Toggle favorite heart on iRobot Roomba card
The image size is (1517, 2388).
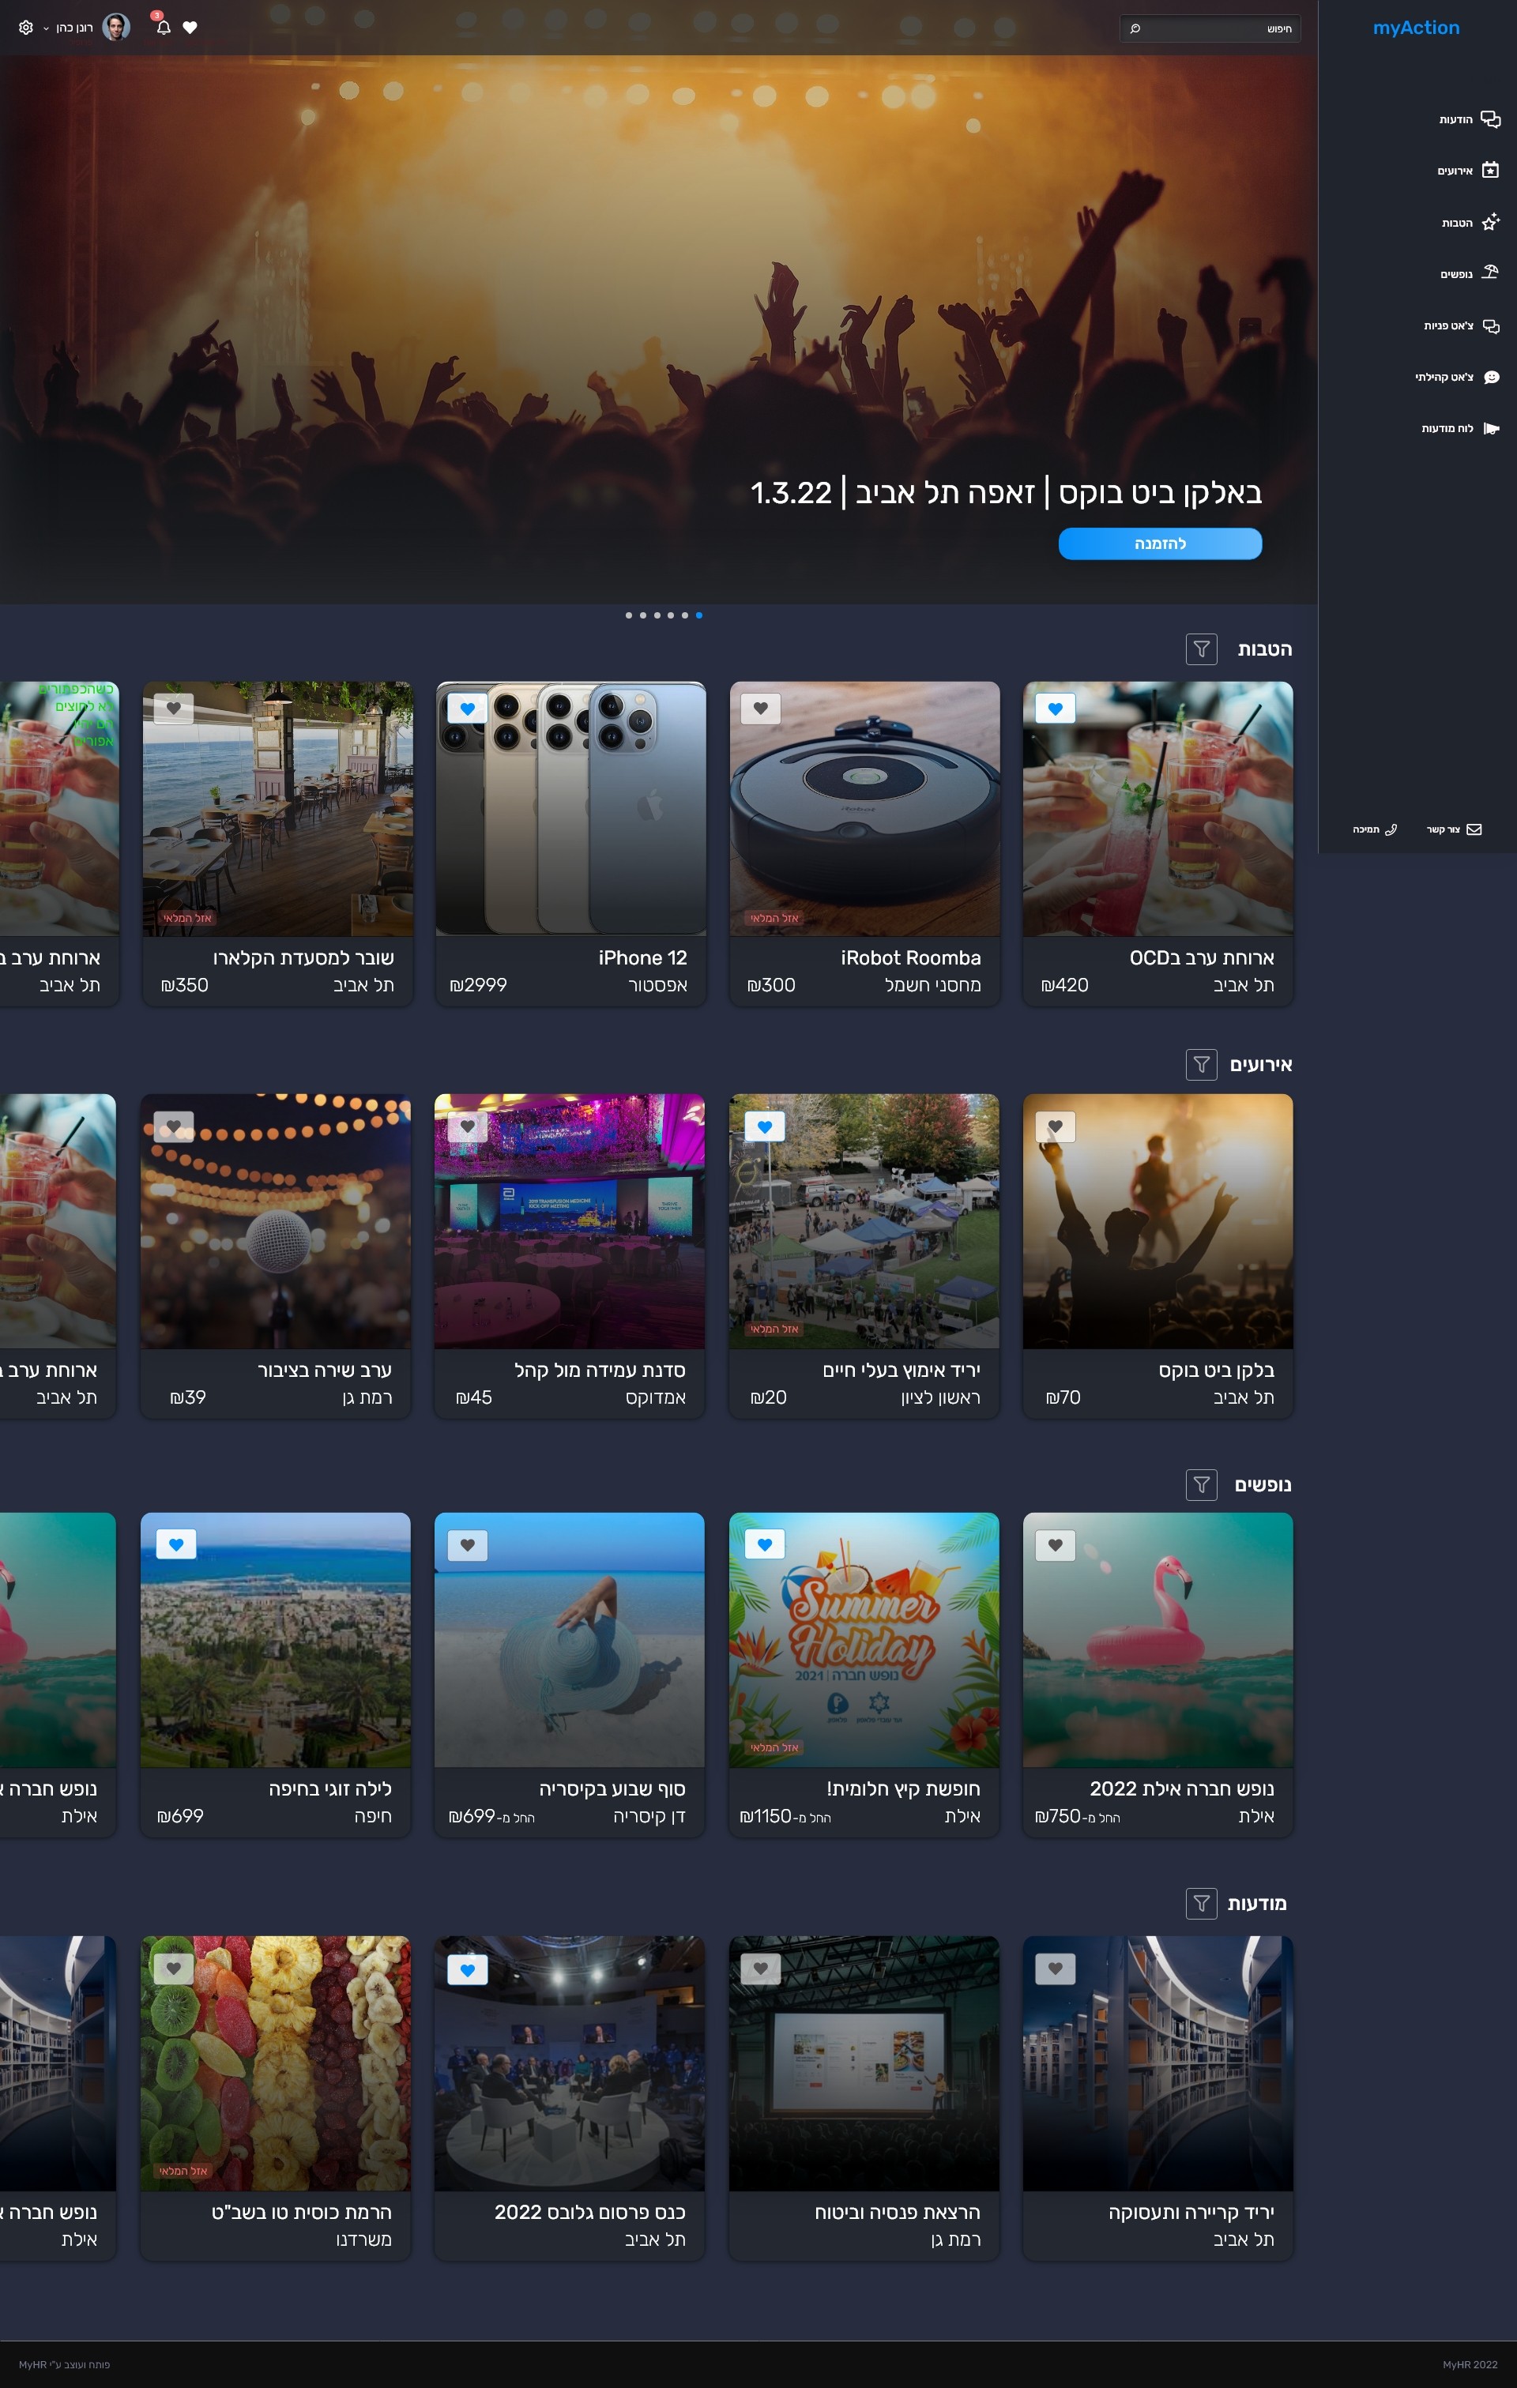761,709
